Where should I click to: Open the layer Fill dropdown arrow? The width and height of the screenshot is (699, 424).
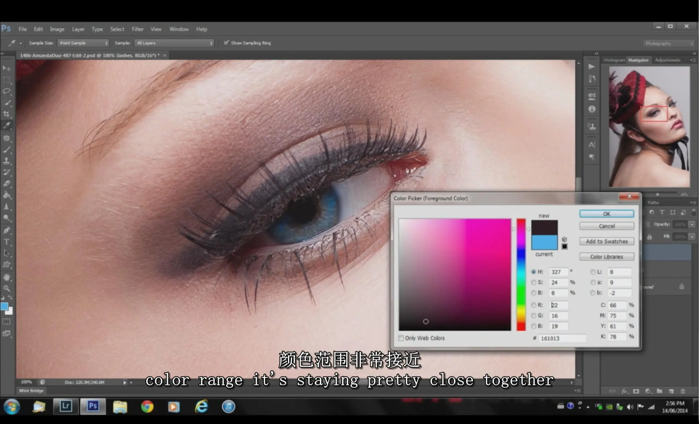pyautogui.click(x=692, y=237)
